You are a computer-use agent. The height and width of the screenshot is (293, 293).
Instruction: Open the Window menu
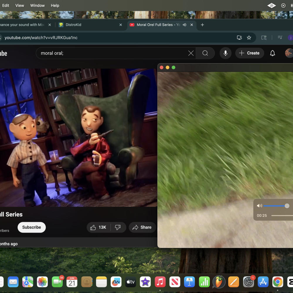tap(38, 5)
